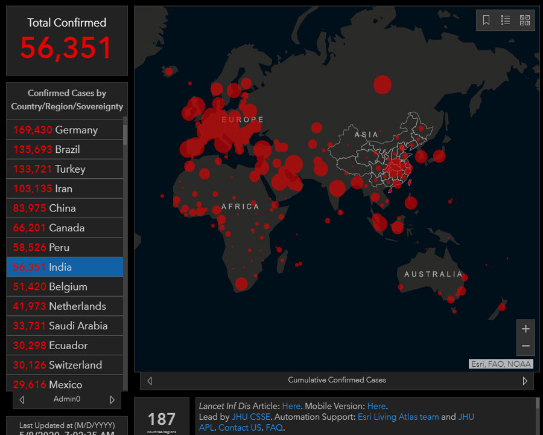The width and height of the screenshot is (543, 435).
Task: Select Switzerland in the country list
Action: pos(65,365)
